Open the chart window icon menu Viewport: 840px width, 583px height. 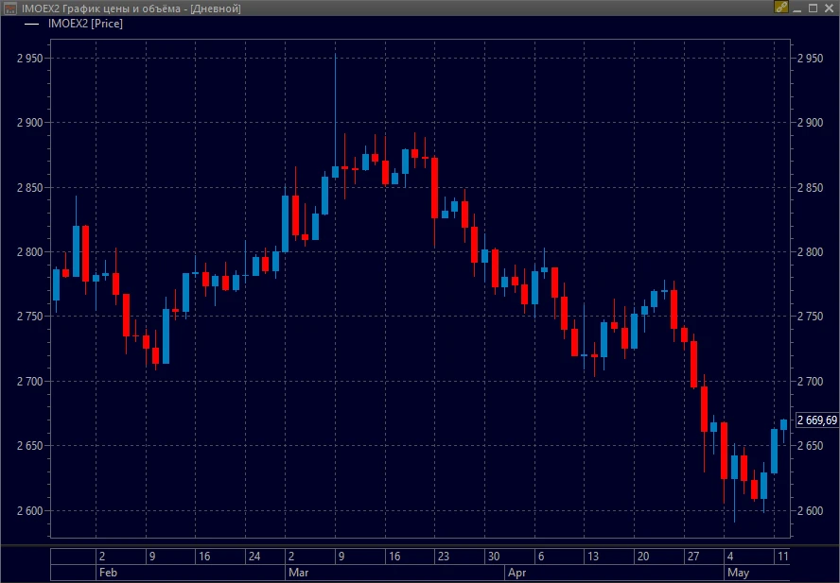tap(9, 8)
